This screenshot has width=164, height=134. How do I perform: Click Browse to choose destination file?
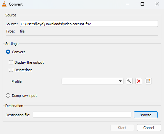[146, 115]
